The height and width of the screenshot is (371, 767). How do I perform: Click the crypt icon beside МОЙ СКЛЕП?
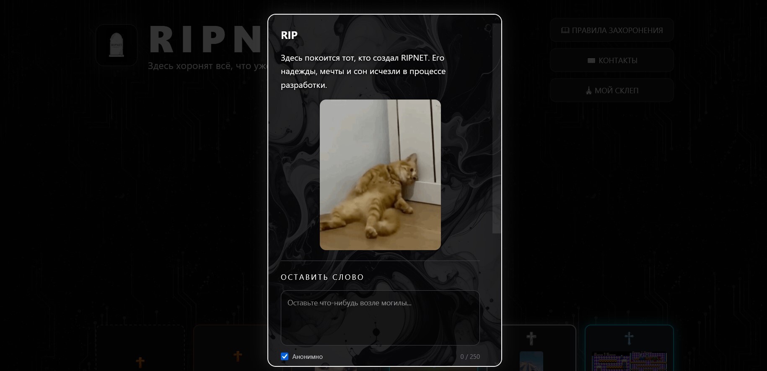(588, 90)
